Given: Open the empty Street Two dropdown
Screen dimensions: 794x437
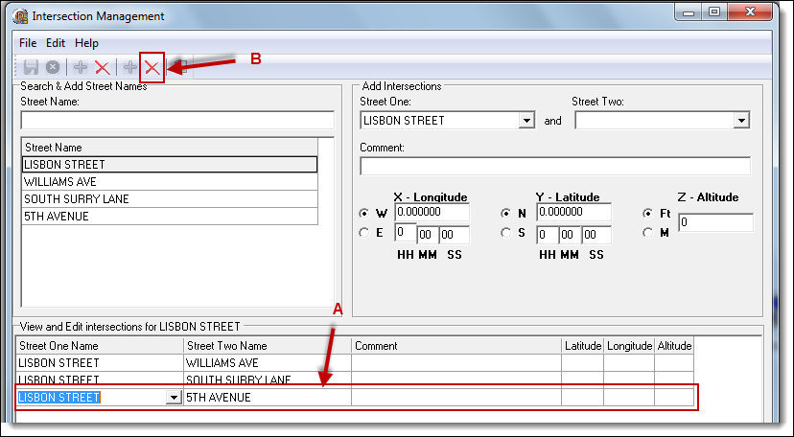Looking at the screenshot, I should (741, 121).
